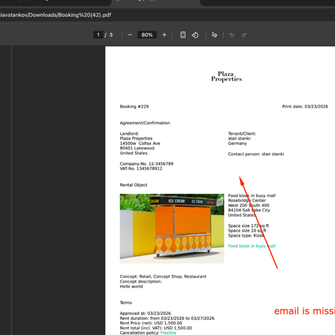Select the draw annotation tool
This screenshot has height=335, width=335.
[214, 35]
